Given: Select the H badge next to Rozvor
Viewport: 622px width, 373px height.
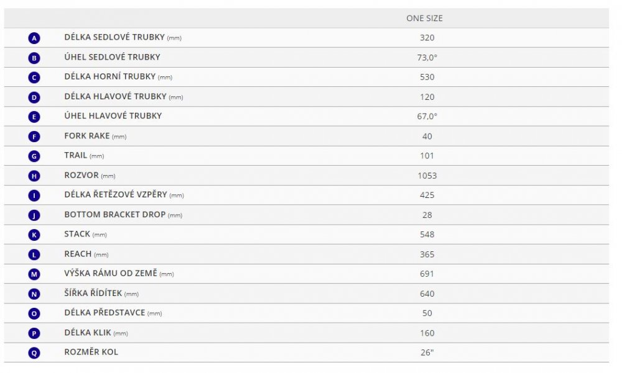Looking at the screenshot, I should 34,176.
